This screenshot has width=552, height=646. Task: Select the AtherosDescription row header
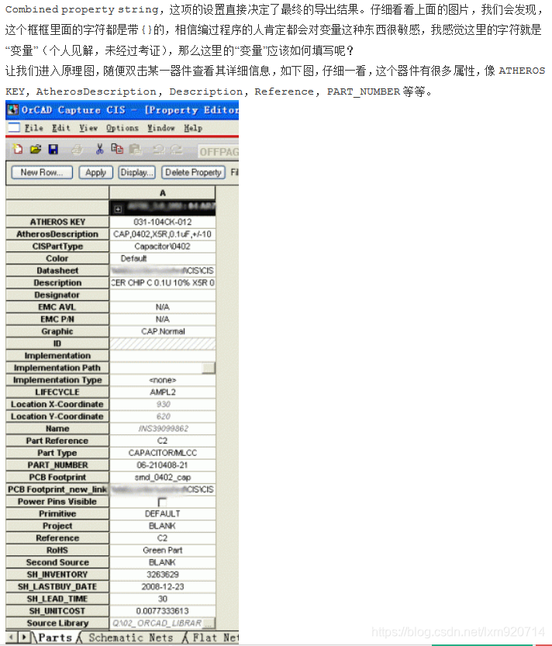pyautogui.click(x=57, y=234)
